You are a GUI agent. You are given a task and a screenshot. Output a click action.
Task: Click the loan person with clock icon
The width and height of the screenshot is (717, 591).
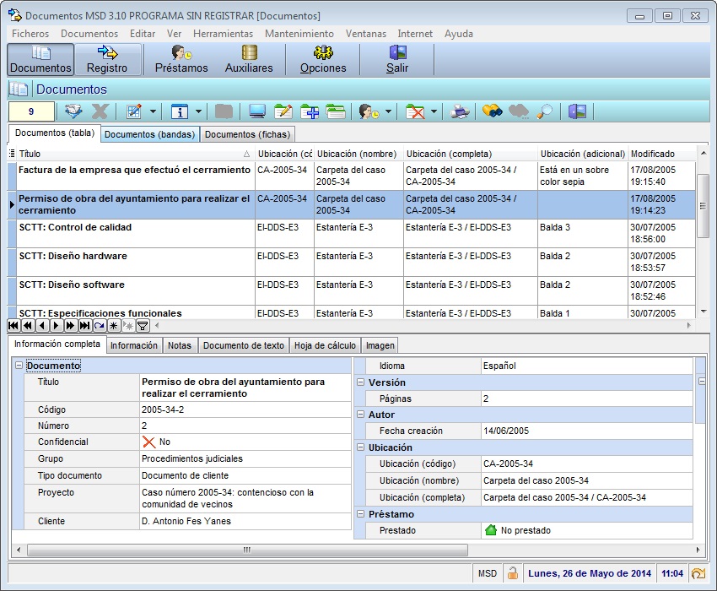(x=369, y=111)
